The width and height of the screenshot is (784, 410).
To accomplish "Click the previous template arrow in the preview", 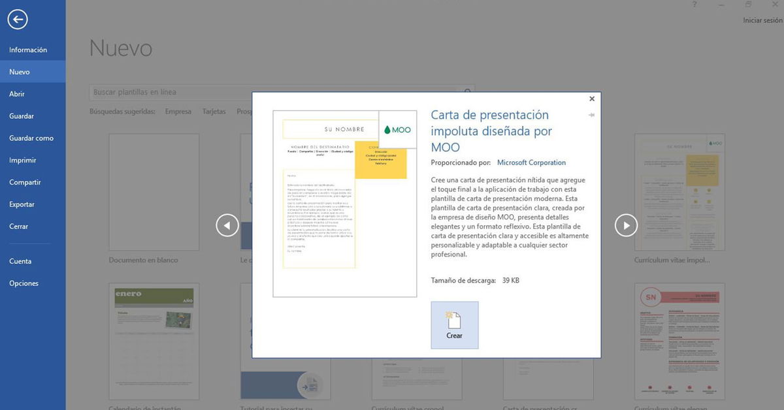I will click(x=227, y=225).
